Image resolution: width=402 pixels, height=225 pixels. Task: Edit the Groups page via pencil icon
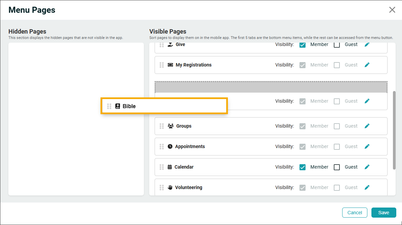[x=367, y=126]
